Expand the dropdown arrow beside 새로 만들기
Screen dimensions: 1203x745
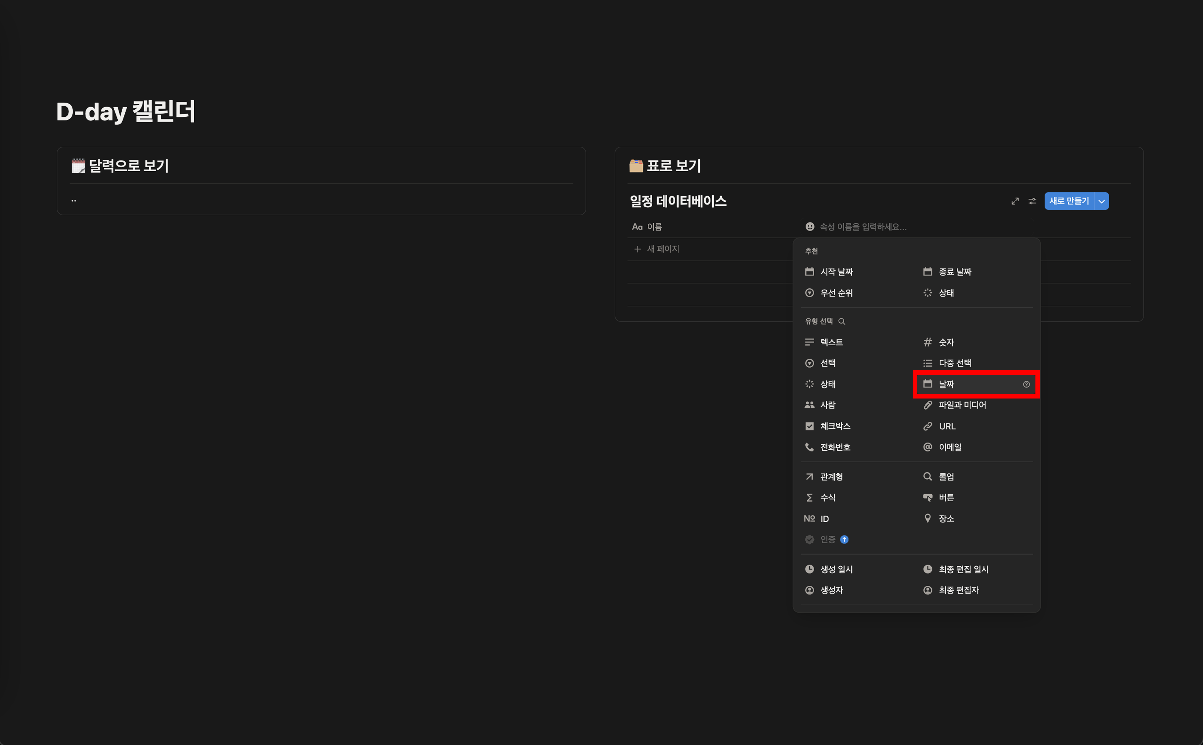point(1102,201)
